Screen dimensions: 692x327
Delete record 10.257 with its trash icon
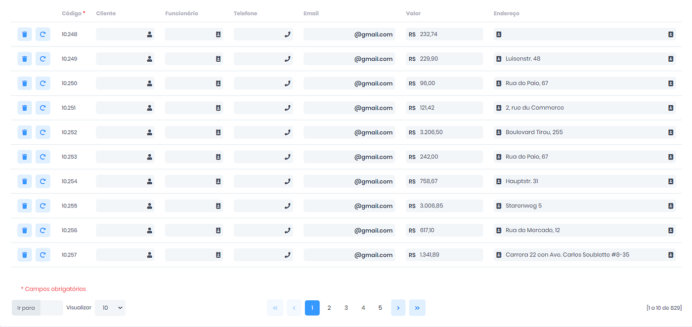[25, 254]
